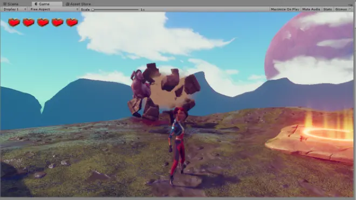The width and height of the screenshot is (356, 200).
Task: Open the Gizmos dropdown arrow
Action: tap(350, 9)
